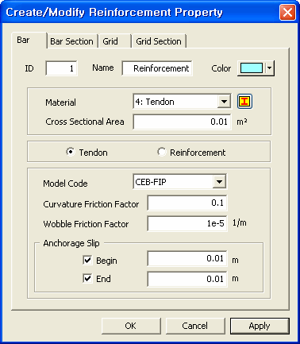Viewport: 300px width, 344px height.
Task: Edit the Name field containing Reinforcement
Action: click(157, 68)
